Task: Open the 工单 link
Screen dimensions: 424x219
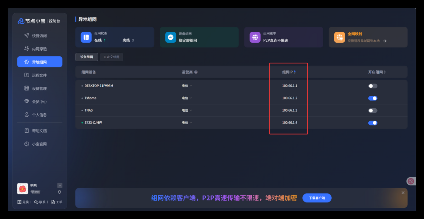Action: pyautogui.click(x=57, y=202)
